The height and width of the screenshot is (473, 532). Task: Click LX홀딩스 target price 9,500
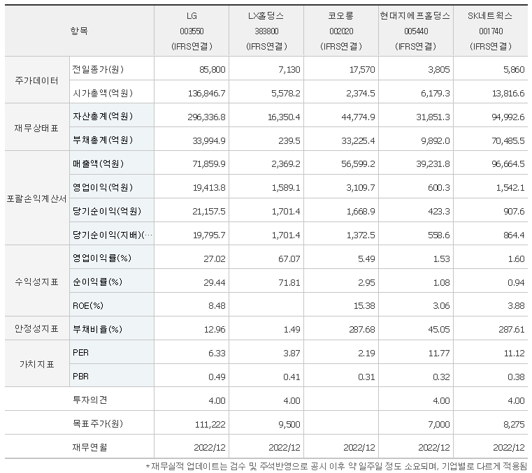(289, 424)
